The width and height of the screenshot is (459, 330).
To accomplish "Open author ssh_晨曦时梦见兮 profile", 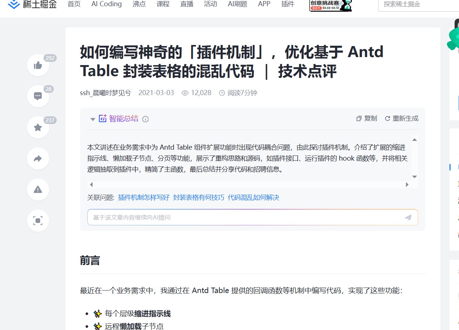I will [x=105, y=93].
